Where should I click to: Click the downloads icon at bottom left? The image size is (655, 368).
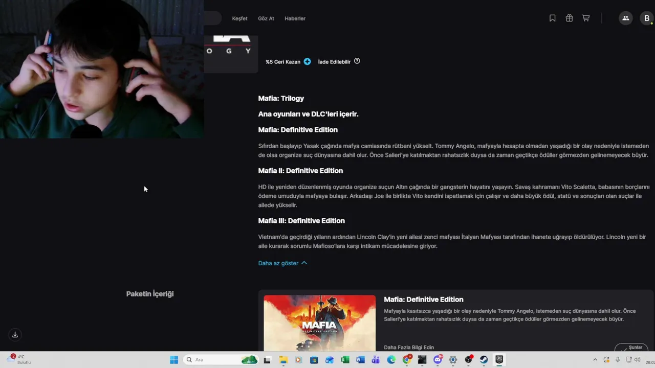click(15, 335)
